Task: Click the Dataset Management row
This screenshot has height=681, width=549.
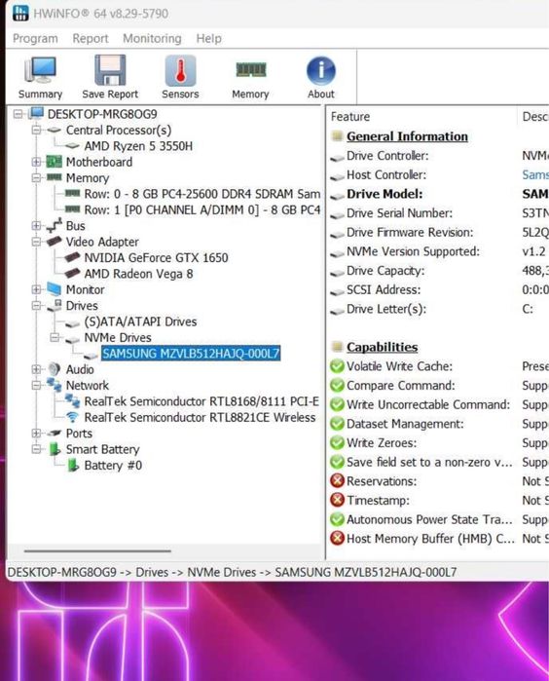Action: (438, 424)
